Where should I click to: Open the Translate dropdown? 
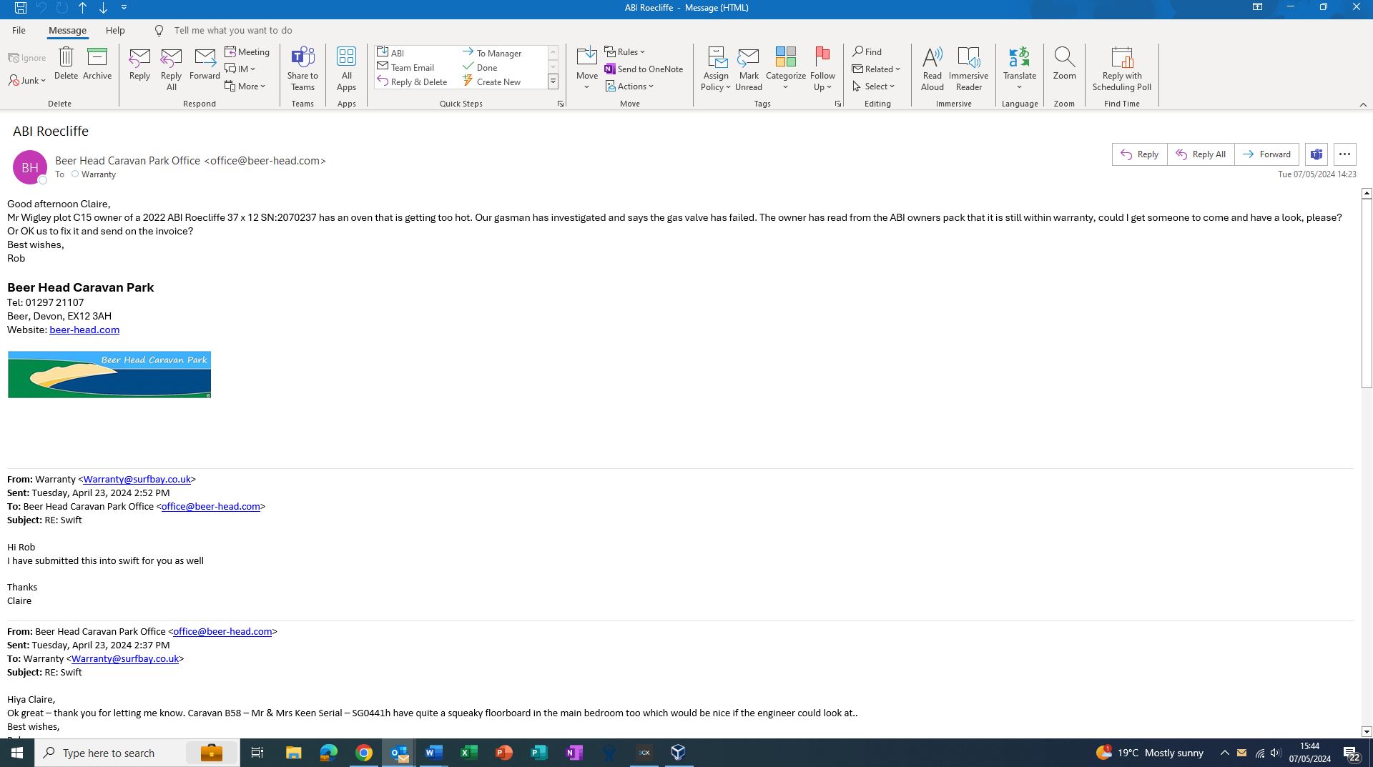[1019, 69]
